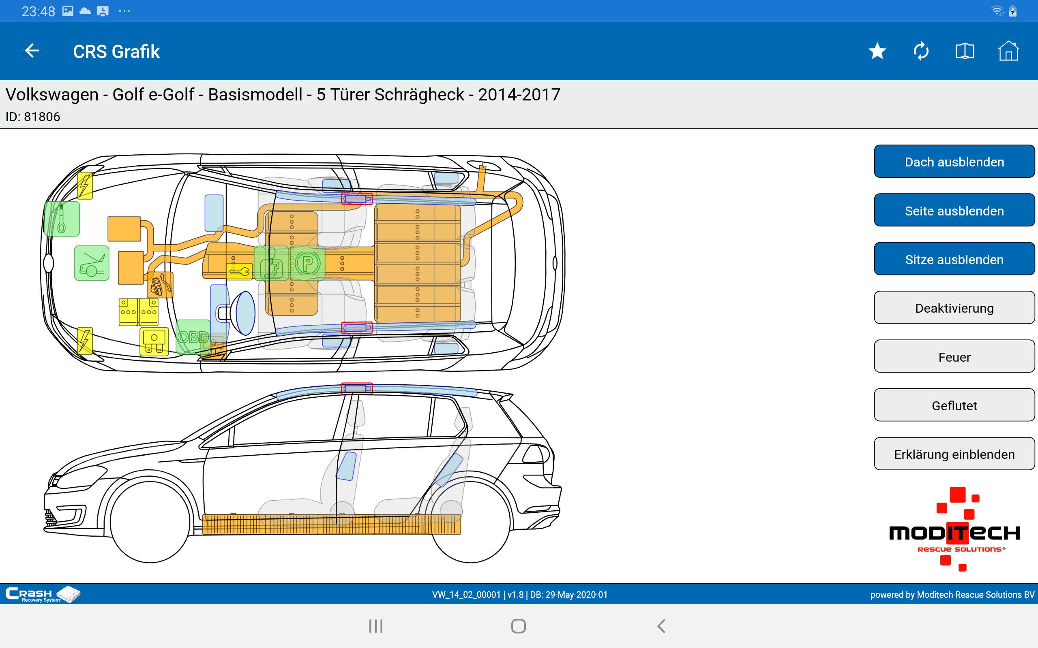Open the manual book icon
Viewport: 1038px width, 648px height.
pos(965,51)
